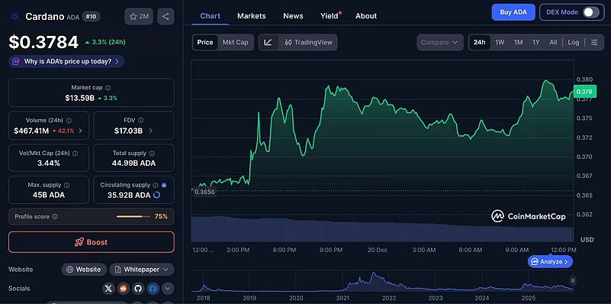Click the Profile score progress bar
611x304 pixels.
pyautogui.click(x=133, y=216)
